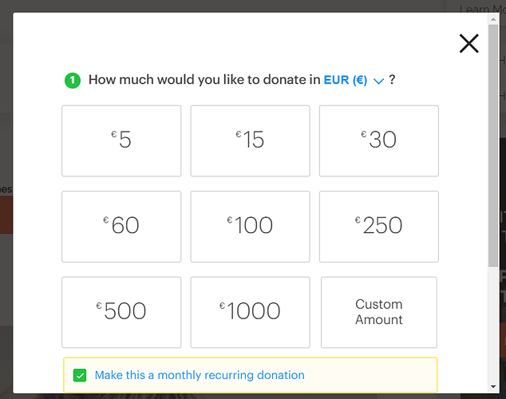
Task: Click the scrollbar up arrow
Action: 492,19
